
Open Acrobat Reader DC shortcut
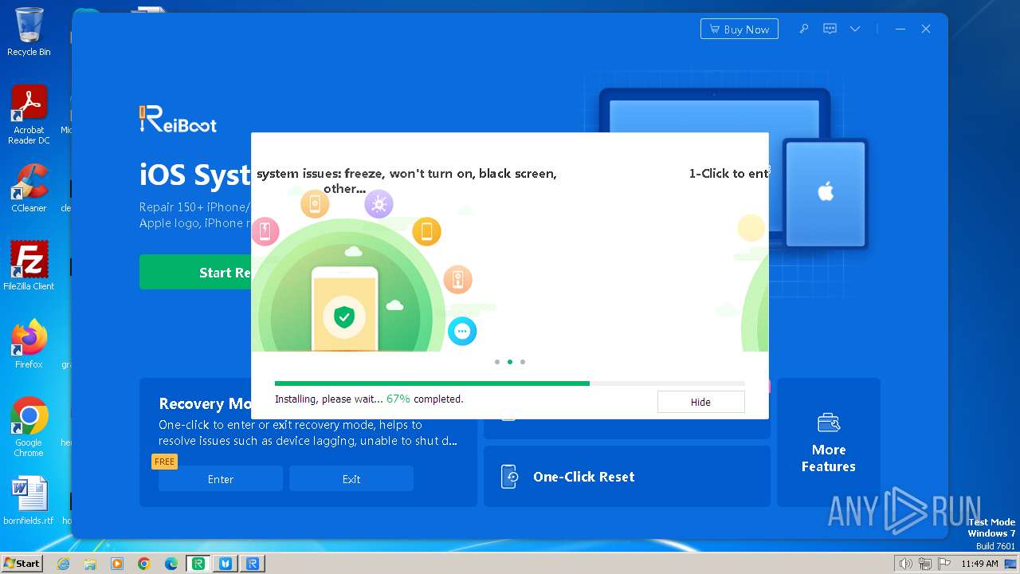tap(29, 115)
